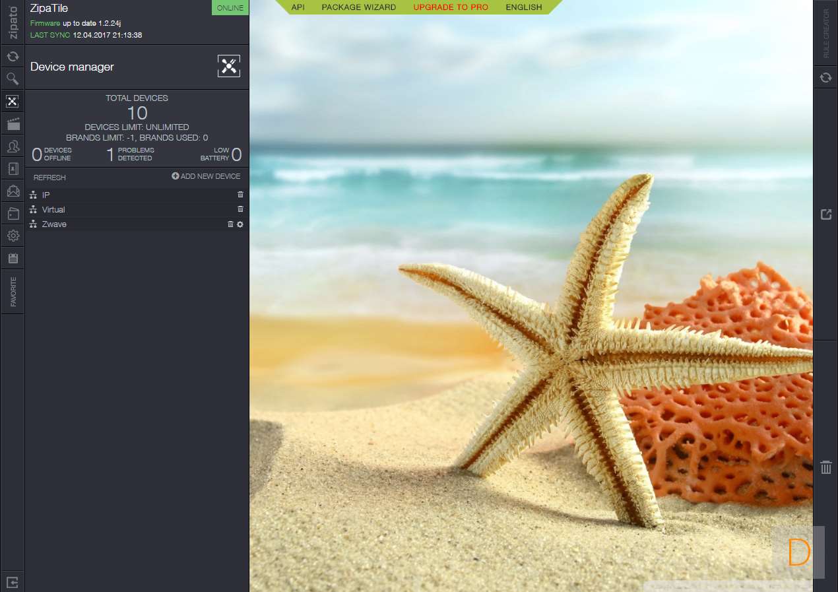
Task: Open the calendar schedule icon in sidebar
Action: (13, 258)
